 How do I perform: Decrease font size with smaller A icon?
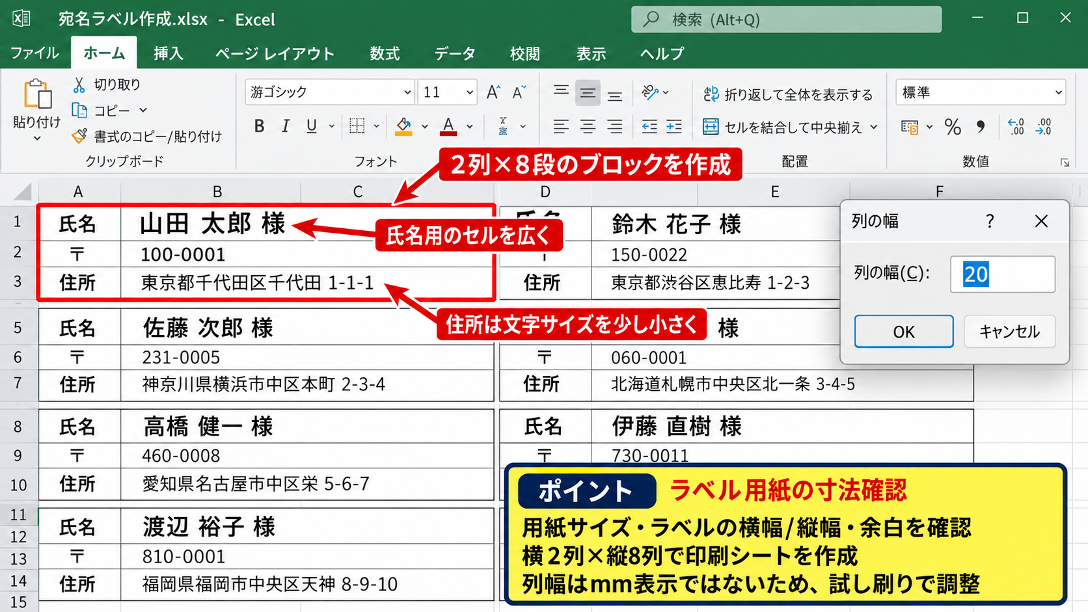(x=519, y=92)
